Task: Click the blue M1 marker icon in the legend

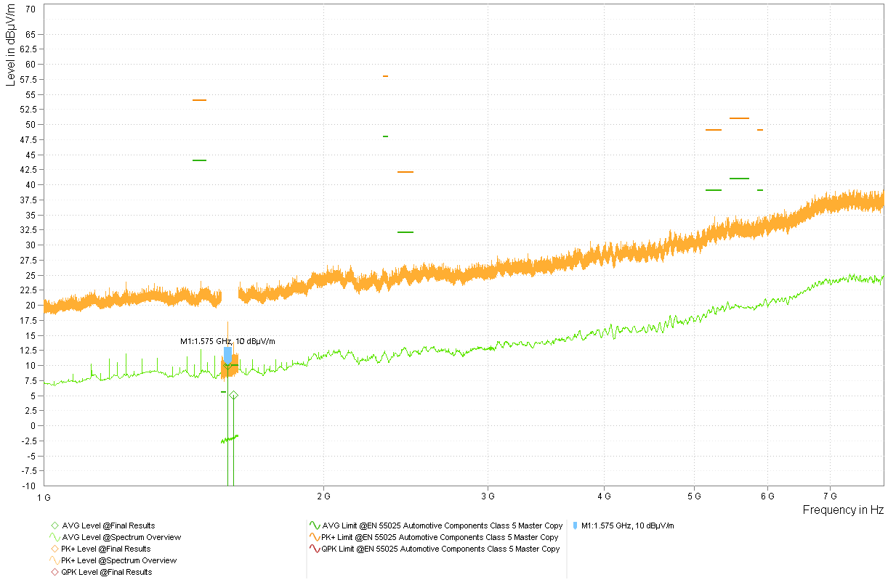Action: click(575, 525)
